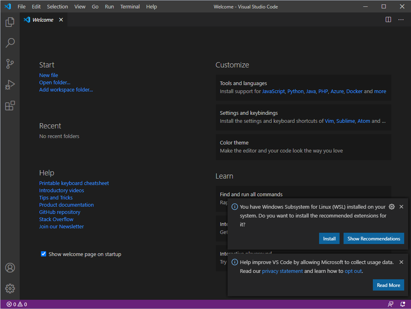Open the Run menu
Screen dimensions: 411x309
(109, 6)
